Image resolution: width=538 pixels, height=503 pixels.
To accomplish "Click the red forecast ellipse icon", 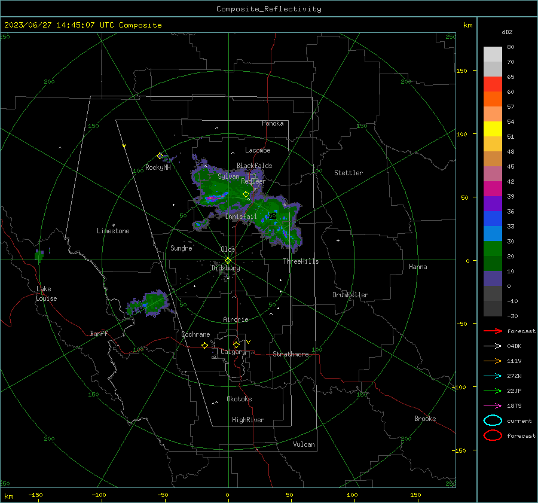I will 493,435.
